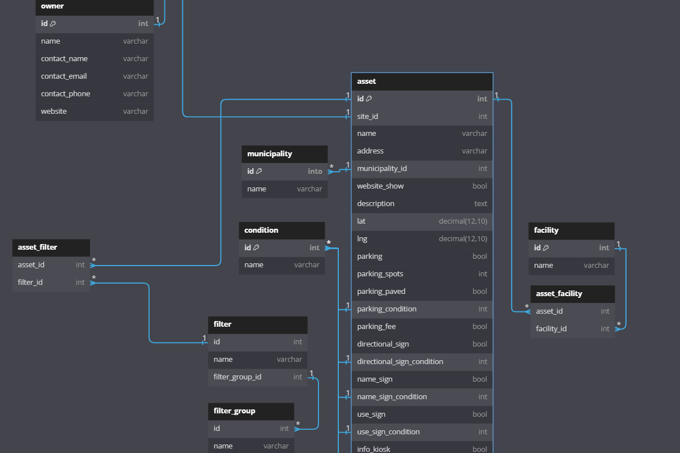The image size is (680, 453).
Task: Click the filter_group name field
Action: click(x=251, y=446)
